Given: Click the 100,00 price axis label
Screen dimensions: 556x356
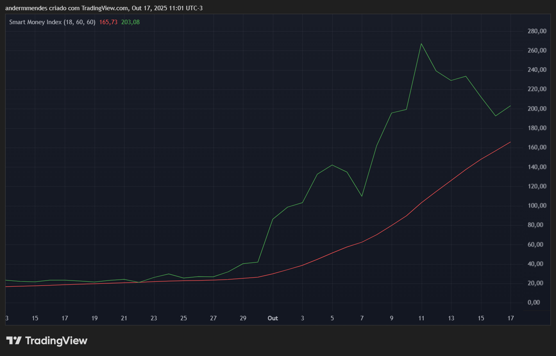Looking at the screenshot, I should (537, 206).
